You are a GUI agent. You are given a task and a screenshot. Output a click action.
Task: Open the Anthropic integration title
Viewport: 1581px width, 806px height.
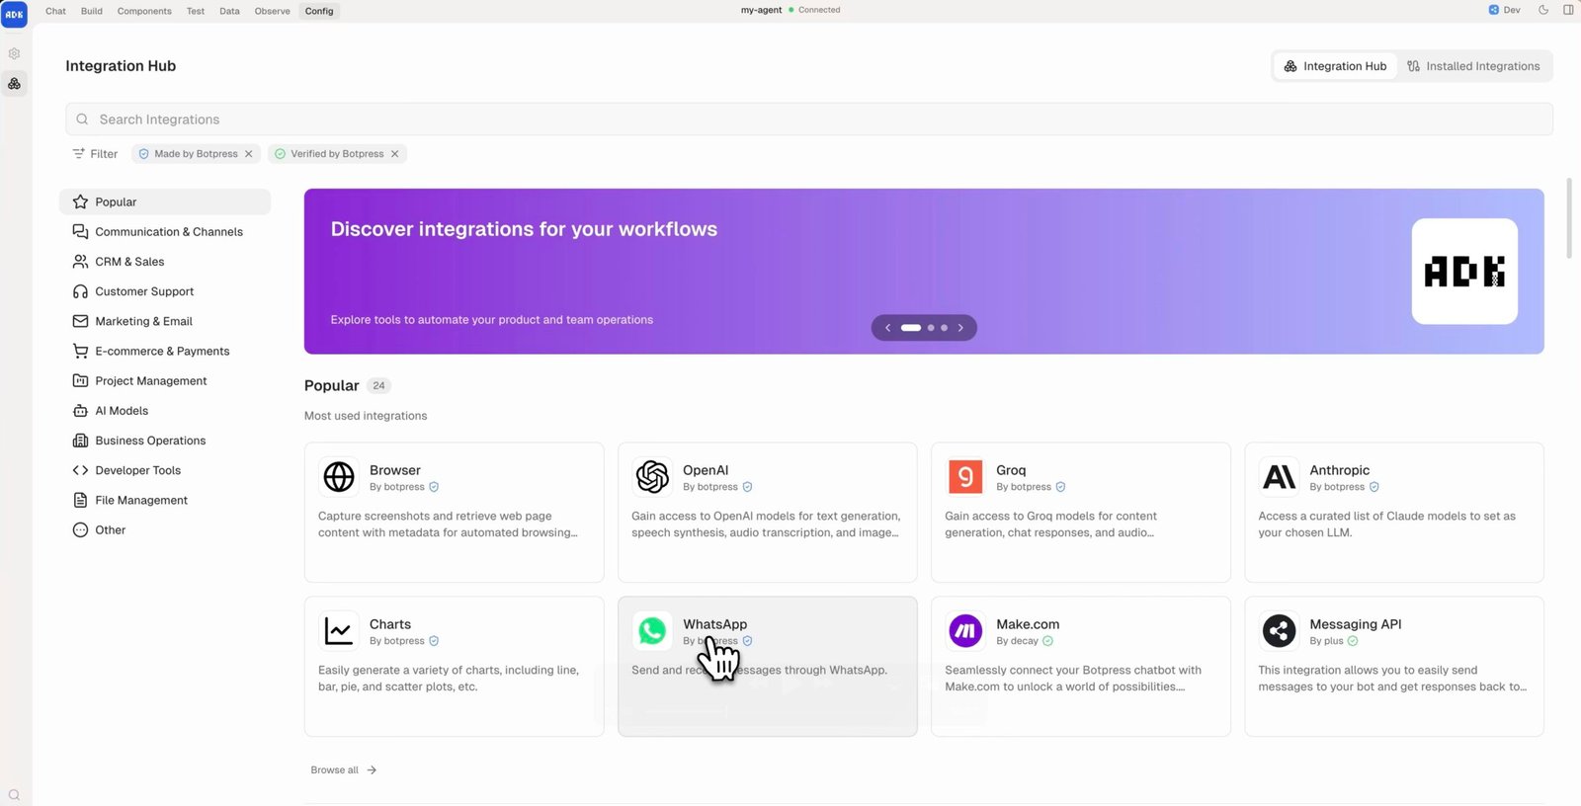tap(1339, 470)
